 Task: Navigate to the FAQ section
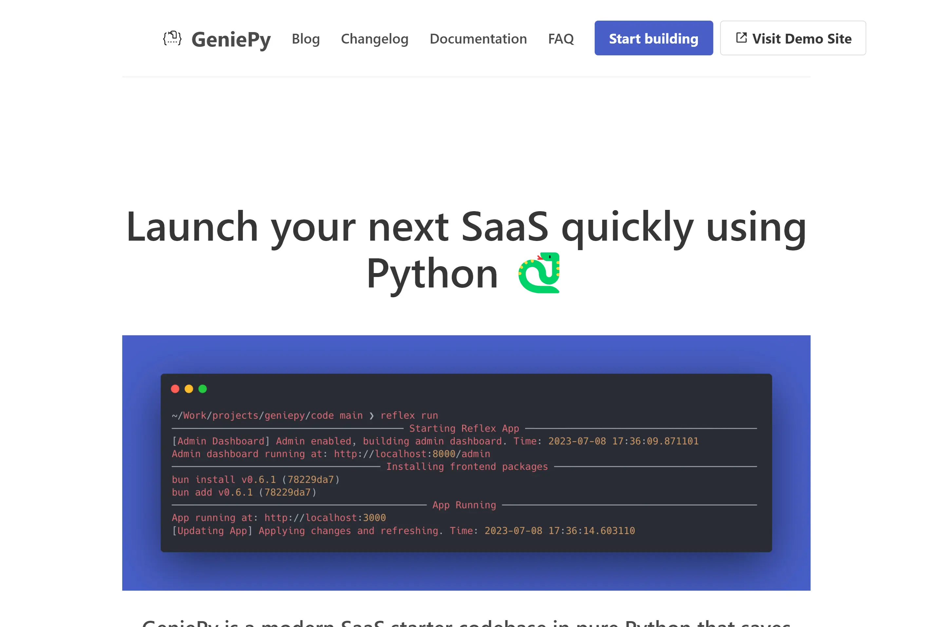[x=561, y=39]
